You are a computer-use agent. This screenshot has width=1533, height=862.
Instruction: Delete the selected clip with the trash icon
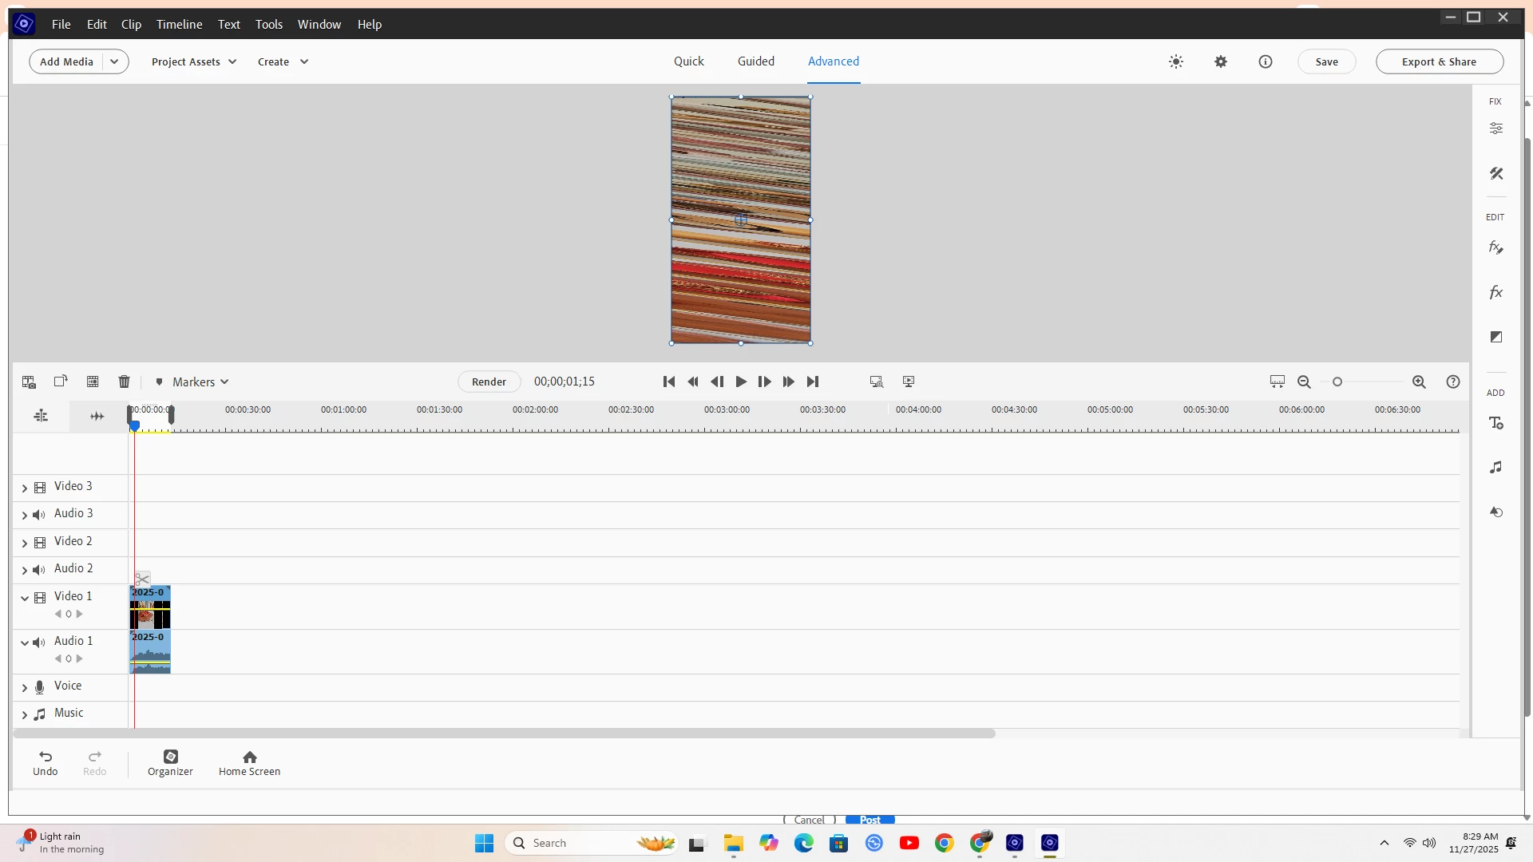point(124,382)
